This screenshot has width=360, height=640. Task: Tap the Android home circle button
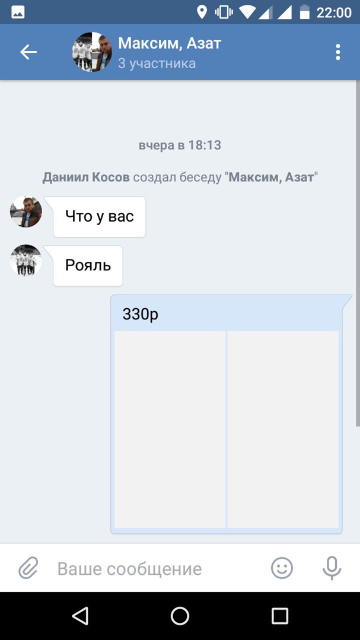180,616
